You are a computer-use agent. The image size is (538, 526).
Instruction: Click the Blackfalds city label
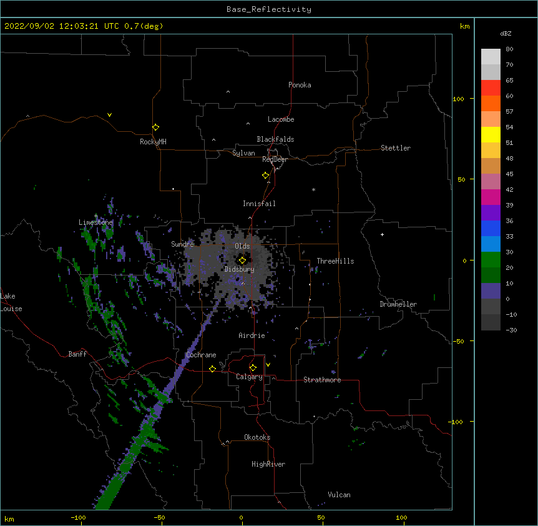275,139
